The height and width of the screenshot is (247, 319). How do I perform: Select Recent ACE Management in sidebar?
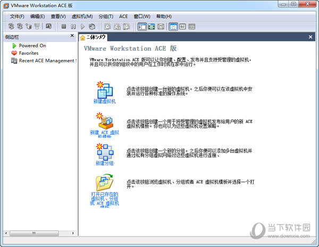tap(48, 61)
